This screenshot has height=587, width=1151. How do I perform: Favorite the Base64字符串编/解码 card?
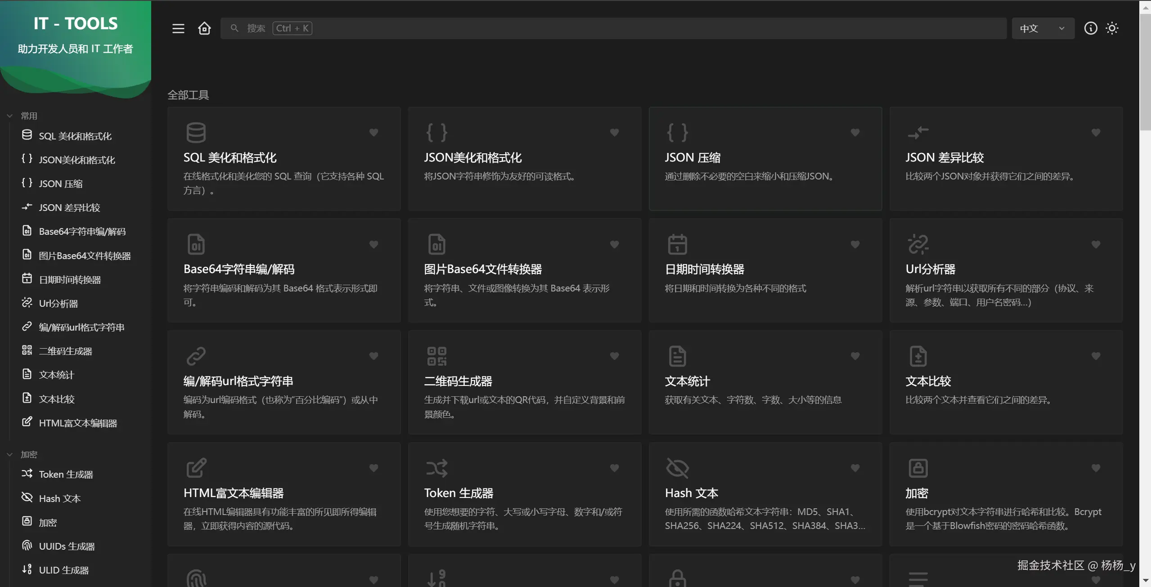pos(373,244)
